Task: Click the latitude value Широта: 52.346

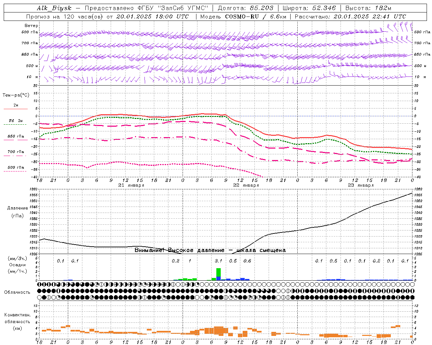Action: [309, 8]
